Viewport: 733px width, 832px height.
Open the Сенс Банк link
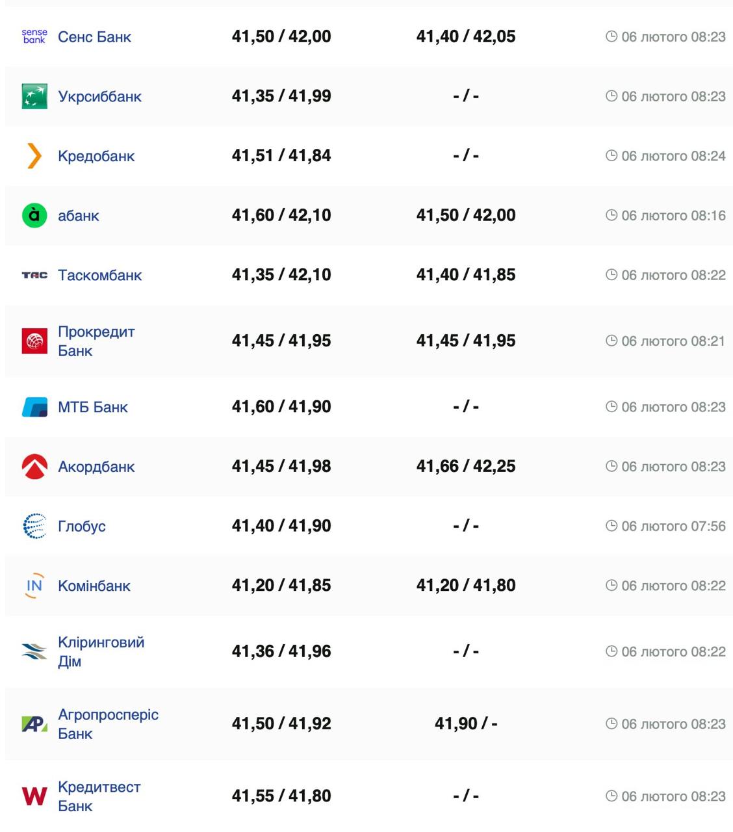tap(94, 37)
